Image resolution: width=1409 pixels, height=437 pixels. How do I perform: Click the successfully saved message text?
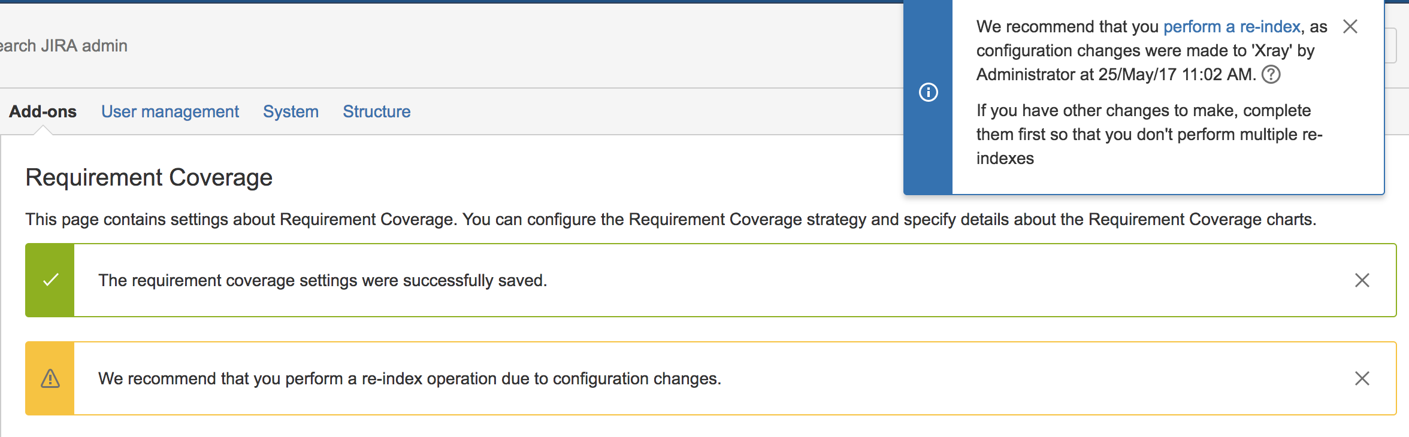coord(323,280)
